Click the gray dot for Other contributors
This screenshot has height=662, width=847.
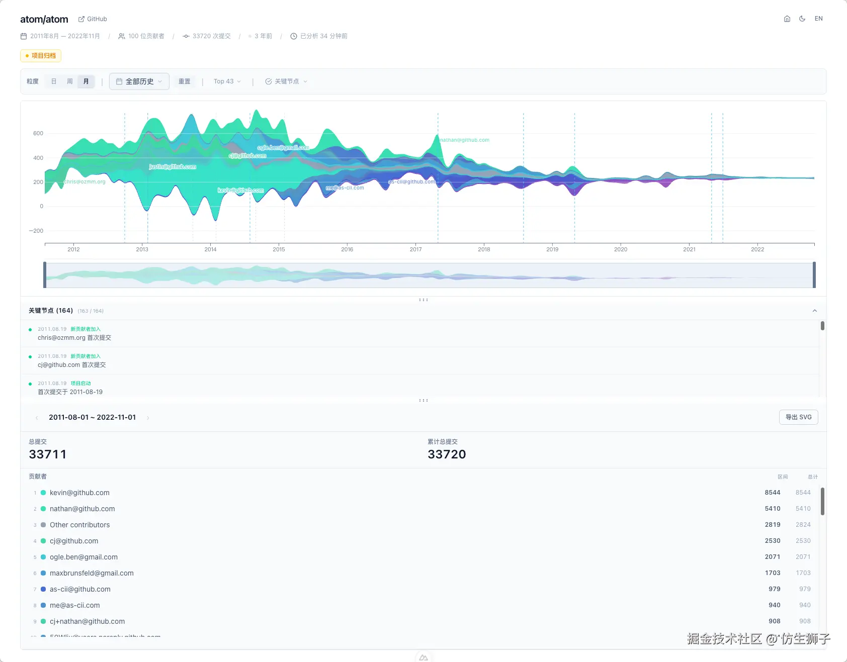(x=43, y=525)
